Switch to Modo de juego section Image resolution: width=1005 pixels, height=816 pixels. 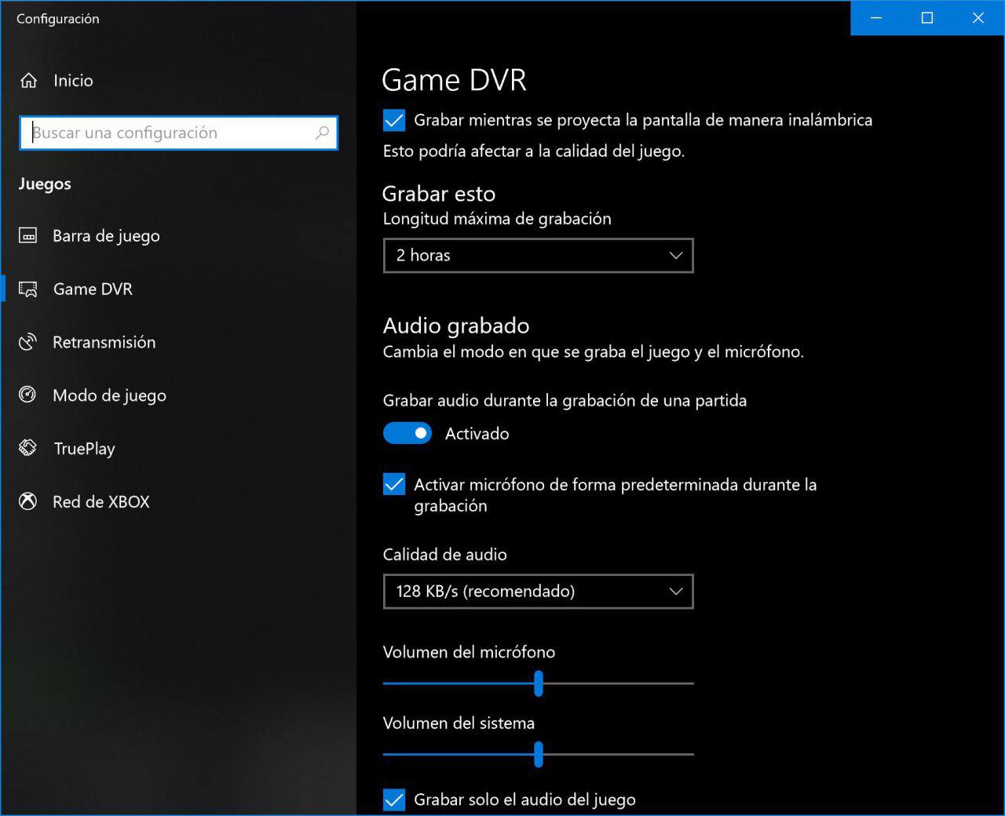pos(109,395)
